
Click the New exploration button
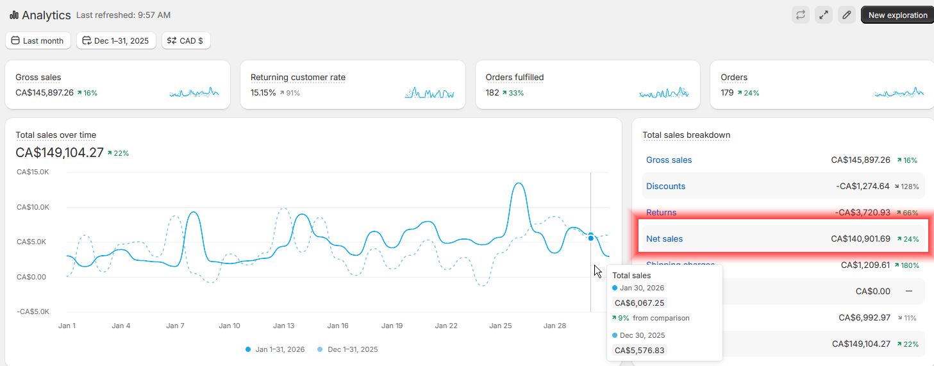tap(897, 15)
